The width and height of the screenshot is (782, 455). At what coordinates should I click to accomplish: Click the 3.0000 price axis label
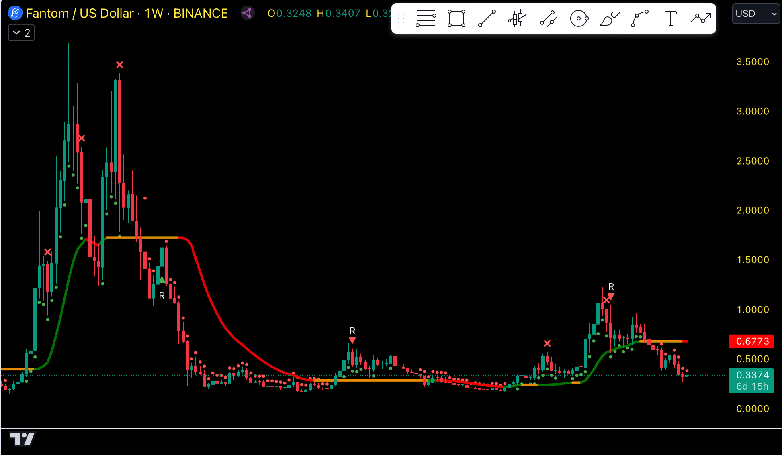752,111
